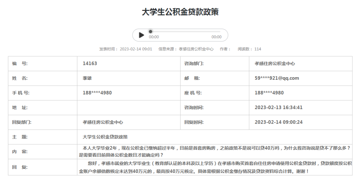Select the reference number 14163

tap(90, 64)
